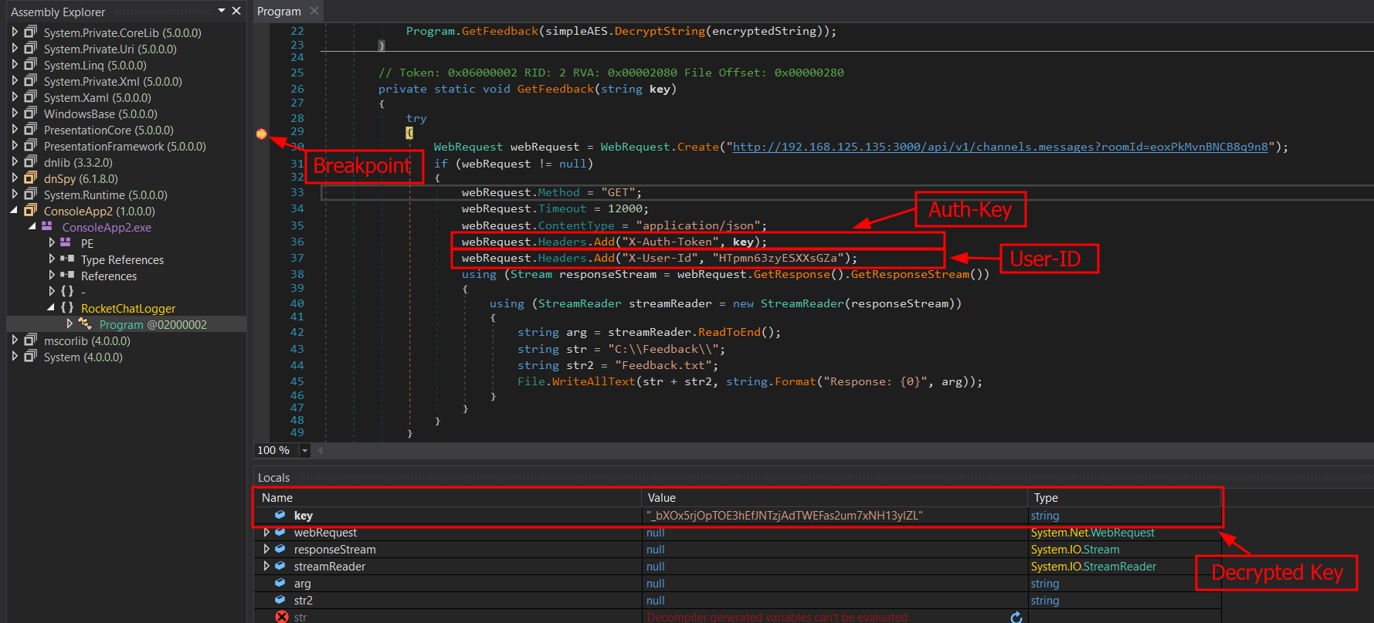The image size is (1374, 623).
Task: Click the null value of webRequest
Action: click(656, 533)
